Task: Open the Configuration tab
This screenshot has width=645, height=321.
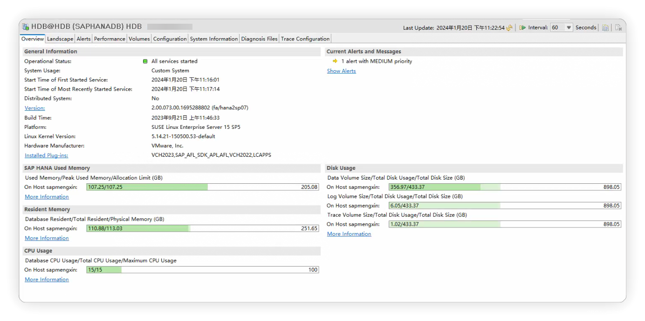Action: click(x=170, y=39)
